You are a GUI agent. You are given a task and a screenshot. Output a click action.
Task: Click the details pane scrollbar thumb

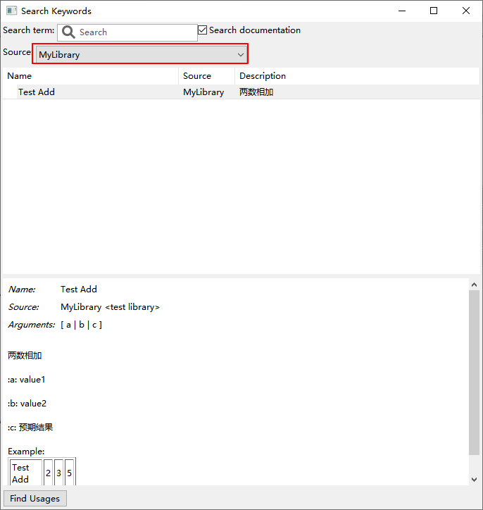(x=475, y=373)
